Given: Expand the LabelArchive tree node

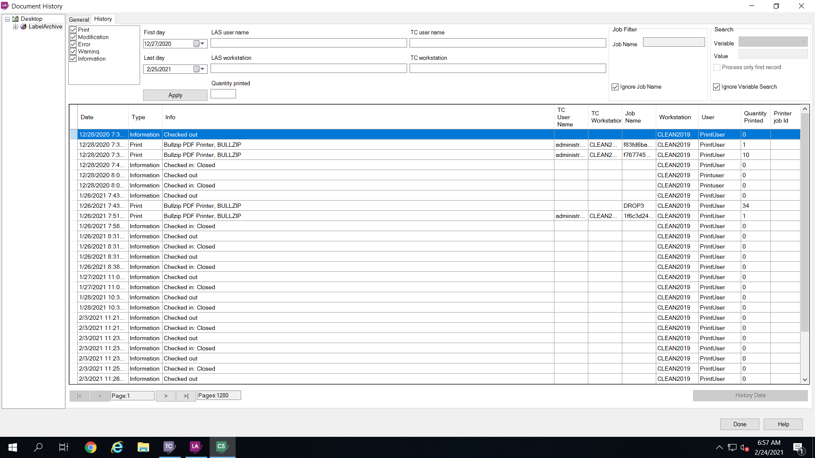Looking at the screenshot, I should [16, 26].
